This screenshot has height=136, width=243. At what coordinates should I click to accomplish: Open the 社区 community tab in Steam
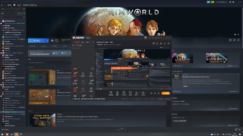[x=19, y=5]
